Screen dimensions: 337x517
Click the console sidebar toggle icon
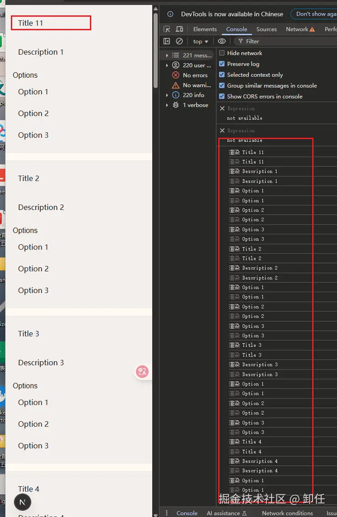pos(167,41)
